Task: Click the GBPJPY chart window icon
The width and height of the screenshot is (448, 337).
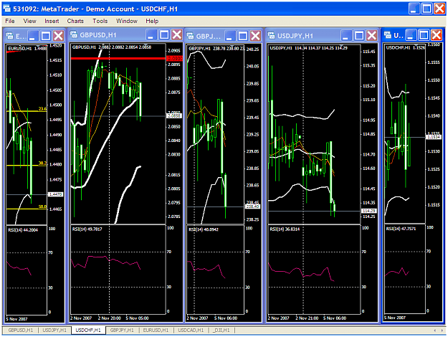Action: pos(190,36)
